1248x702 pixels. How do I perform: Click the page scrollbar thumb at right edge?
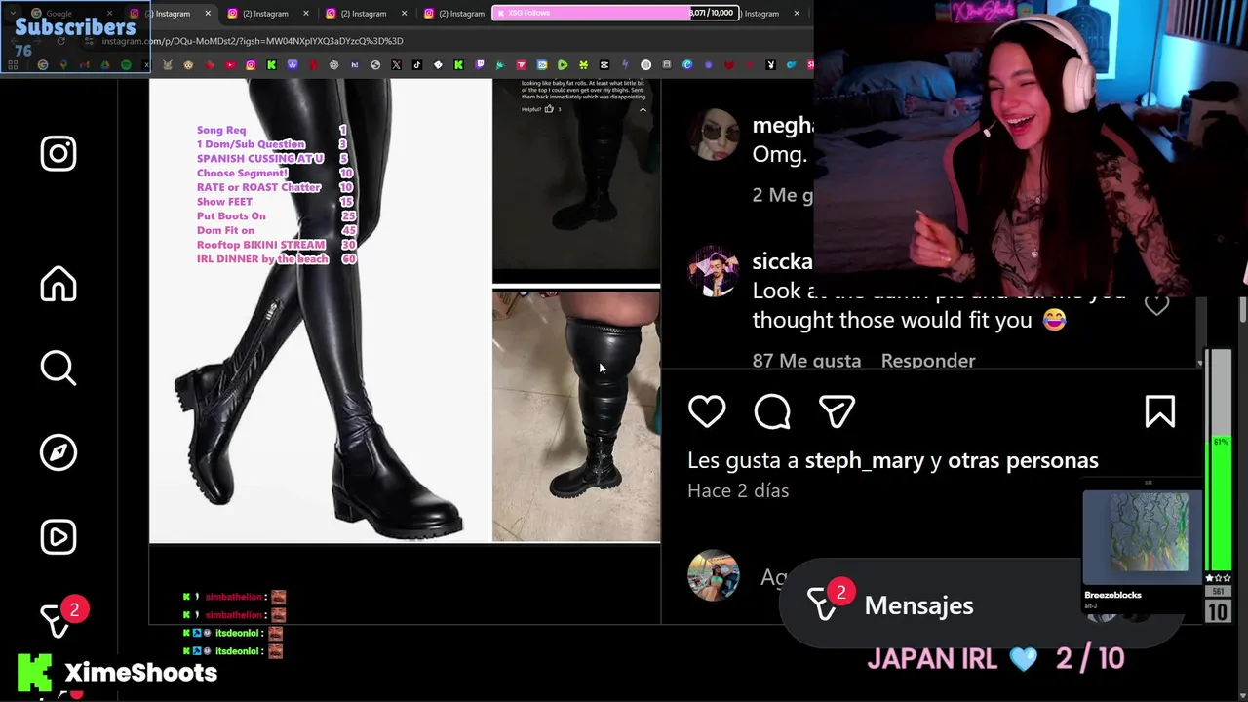point(1242,310)
